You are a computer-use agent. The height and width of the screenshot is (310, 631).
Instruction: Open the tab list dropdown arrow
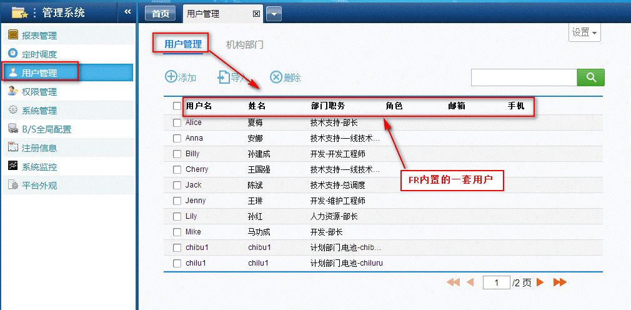pyautogui.click(x=274, y=14)
